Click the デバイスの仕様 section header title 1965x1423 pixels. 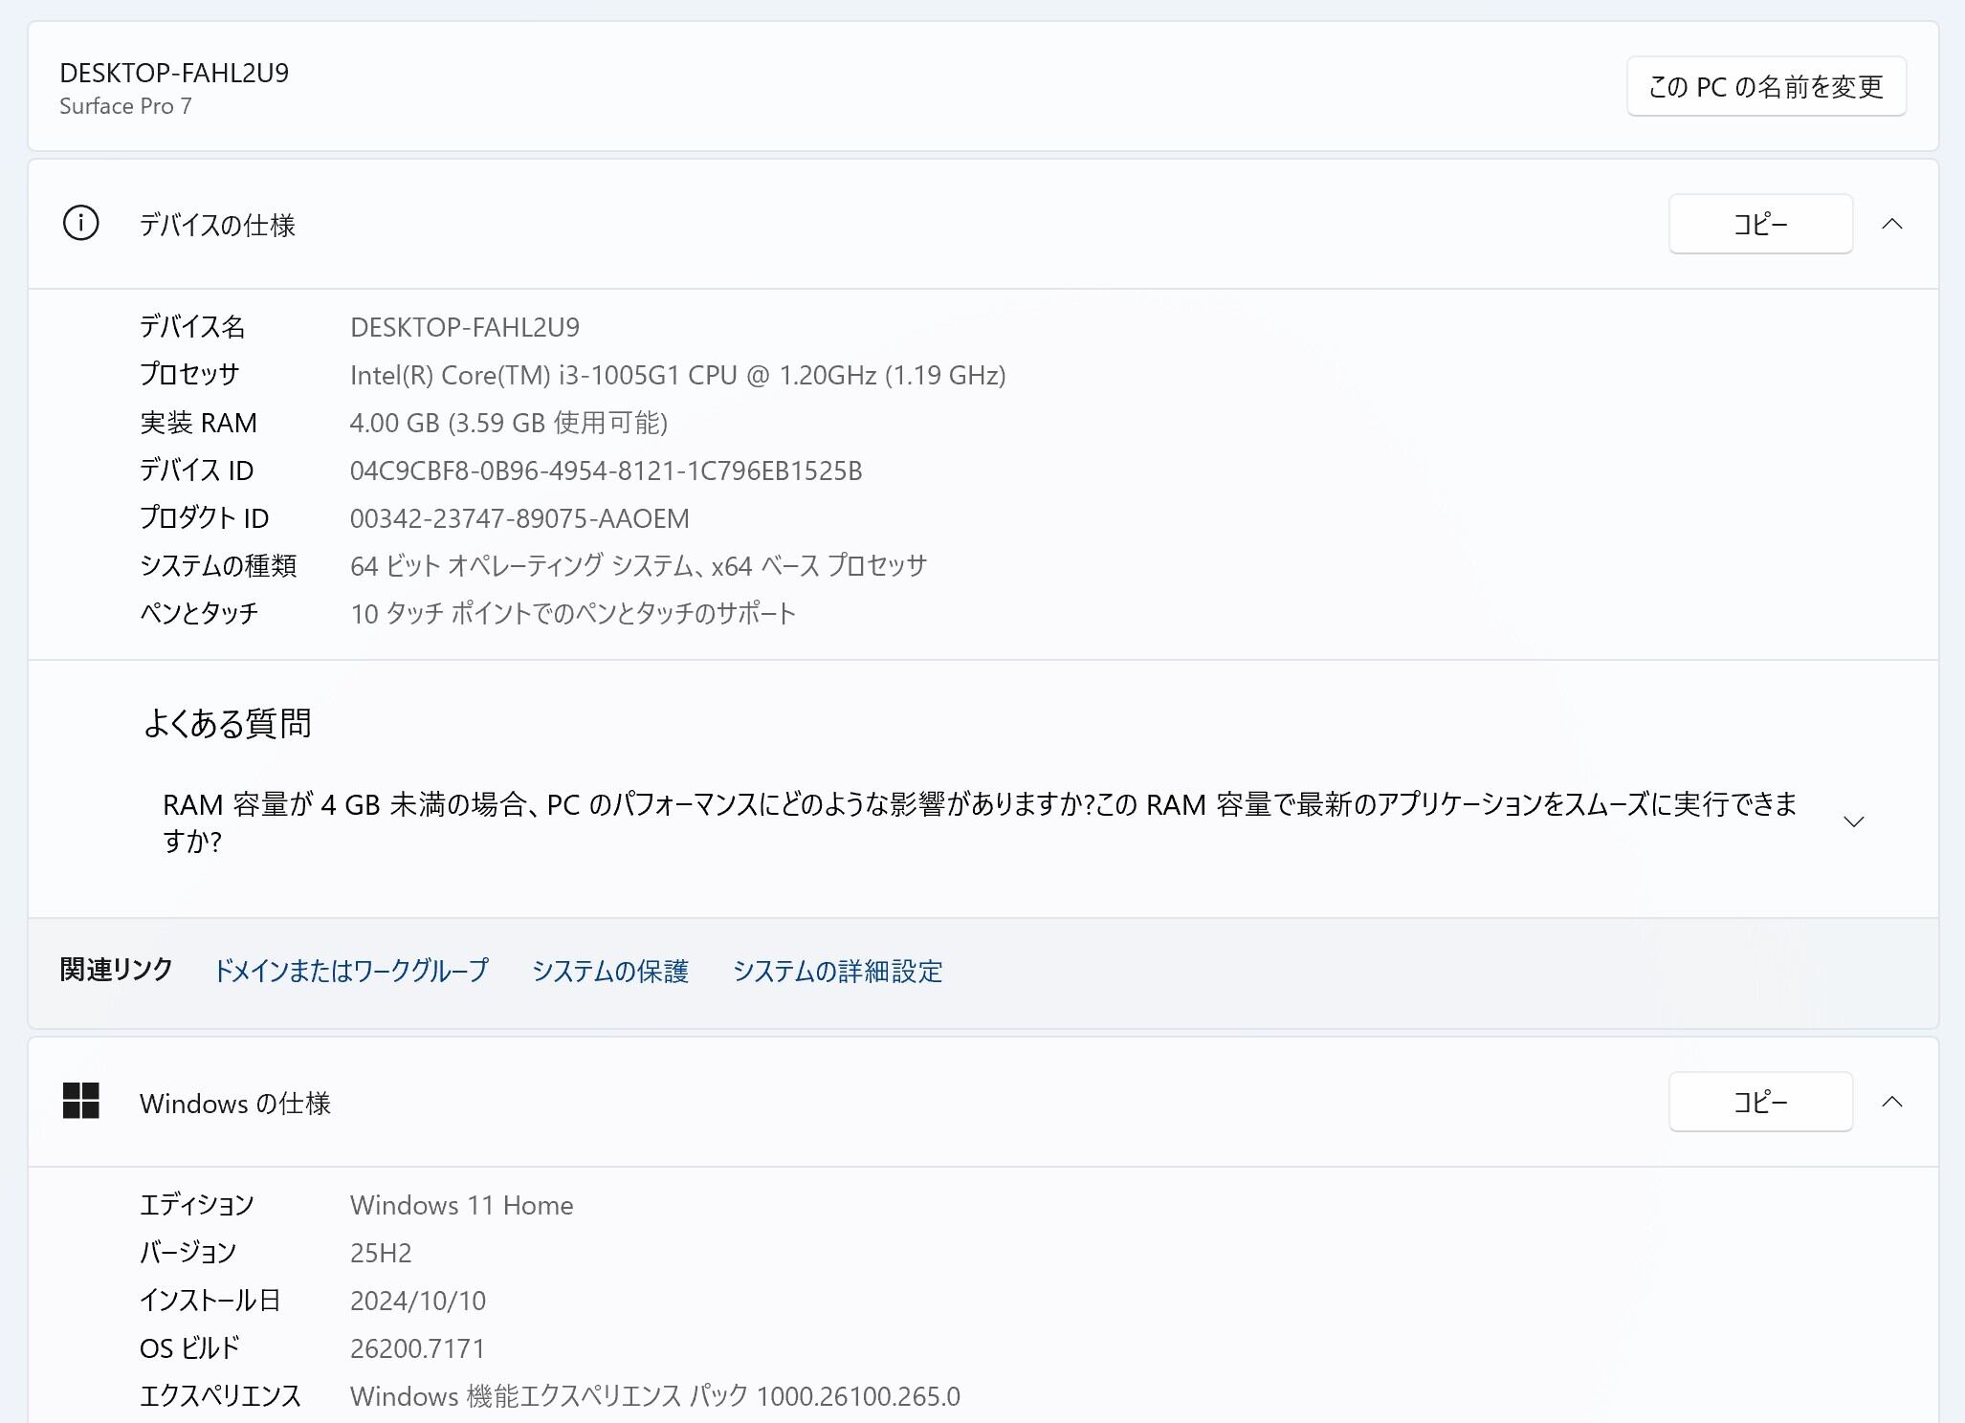click(217, 225)
